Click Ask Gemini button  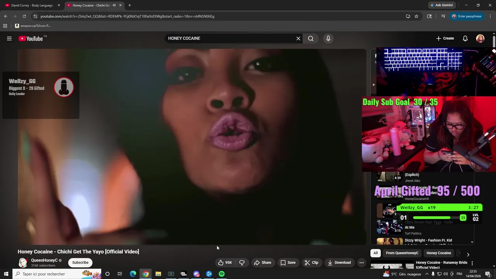pos(441,5)
